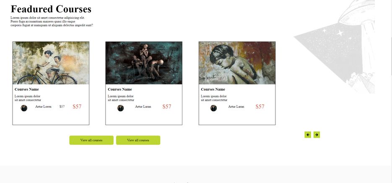Click Courses Name title in third card
Screen dimensions: 392x183
tap(213, 89)
